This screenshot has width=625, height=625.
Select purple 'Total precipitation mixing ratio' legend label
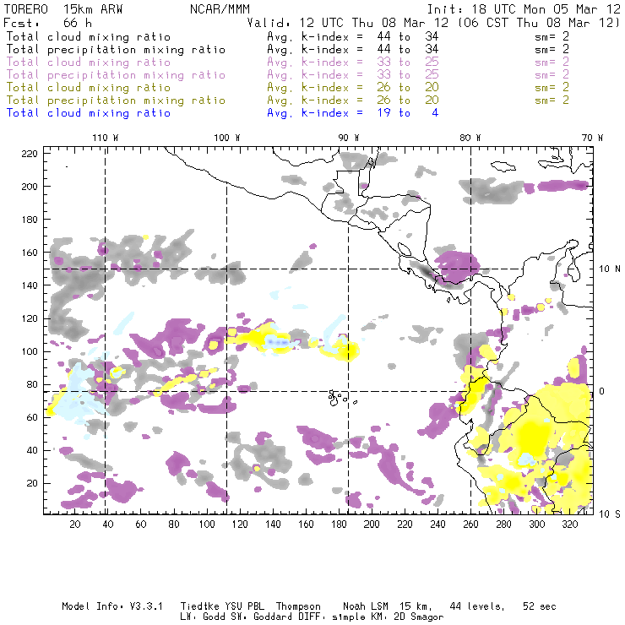pos(116,75)
